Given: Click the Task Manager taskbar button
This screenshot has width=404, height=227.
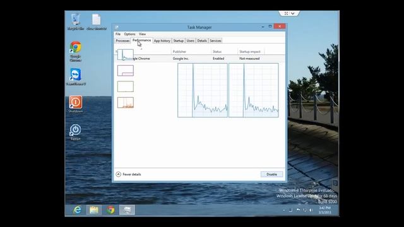Looking at the screenshot, I should (127, 210).
